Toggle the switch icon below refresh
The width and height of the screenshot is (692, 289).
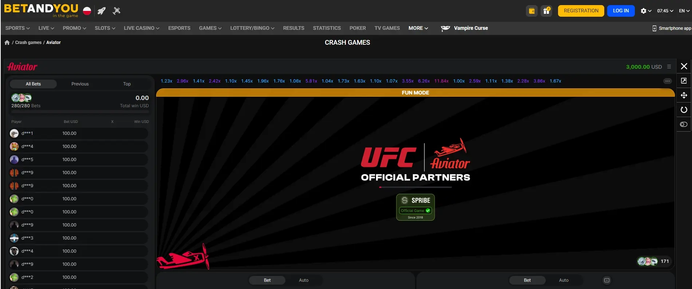(x=684, y=124)
